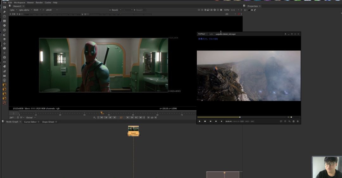Open the Global frame range dropdown
The width and height of the screenshot is (342, 178).
pos(30,117)
